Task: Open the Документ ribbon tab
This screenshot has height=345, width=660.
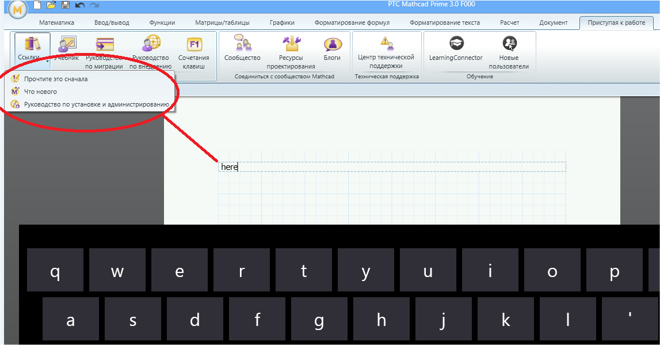Action: 553,22
